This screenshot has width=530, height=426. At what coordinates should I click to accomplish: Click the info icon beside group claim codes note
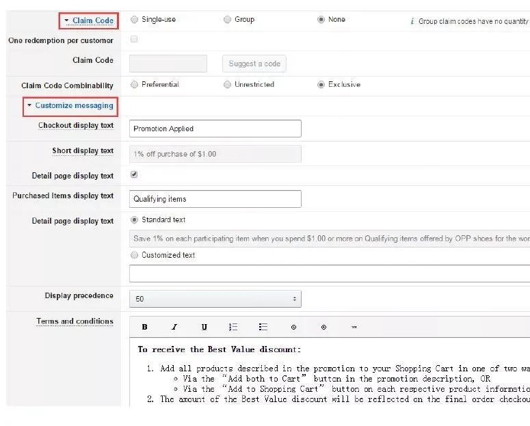(x=412, y=21)
